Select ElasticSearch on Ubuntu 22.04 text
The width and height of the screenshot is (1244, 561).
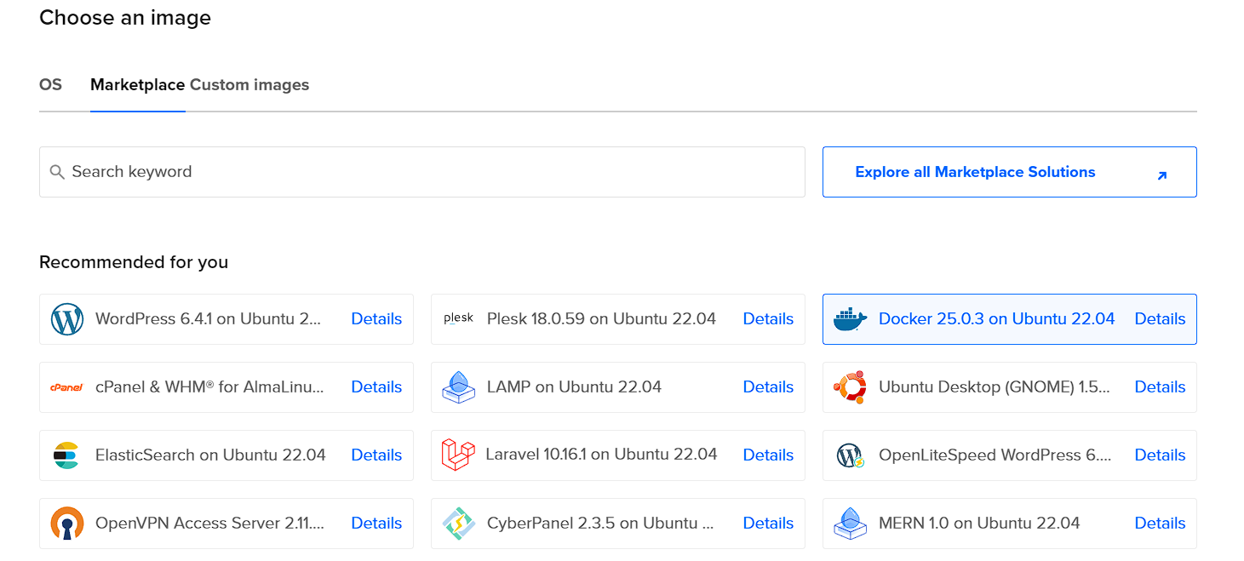[x=210, y=455]
